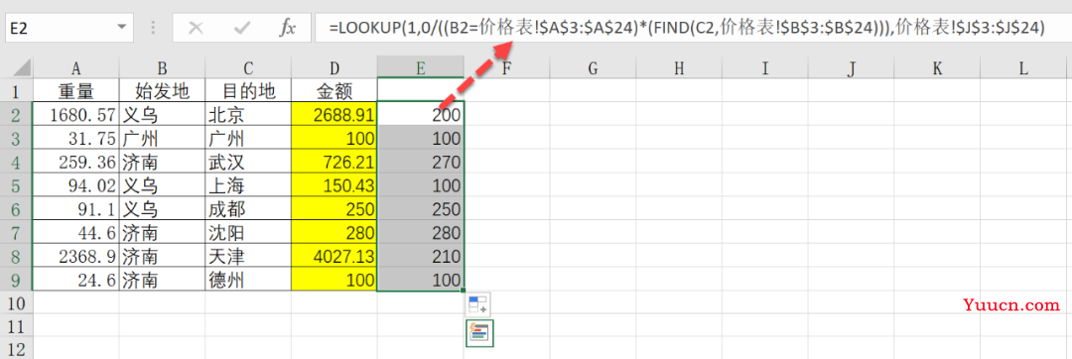Select cell with weight 94.02

[75, 185]
